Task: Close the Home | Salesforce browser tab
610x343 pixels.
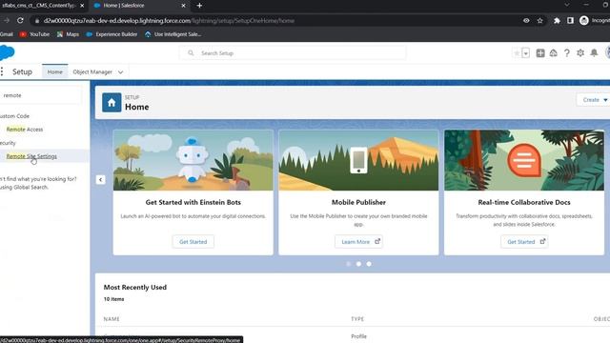Action: click(x=183, y=6)
